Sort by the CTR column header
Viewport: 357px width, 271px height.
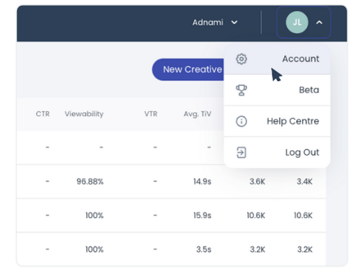pyautogui.click(x=42, y=114)
